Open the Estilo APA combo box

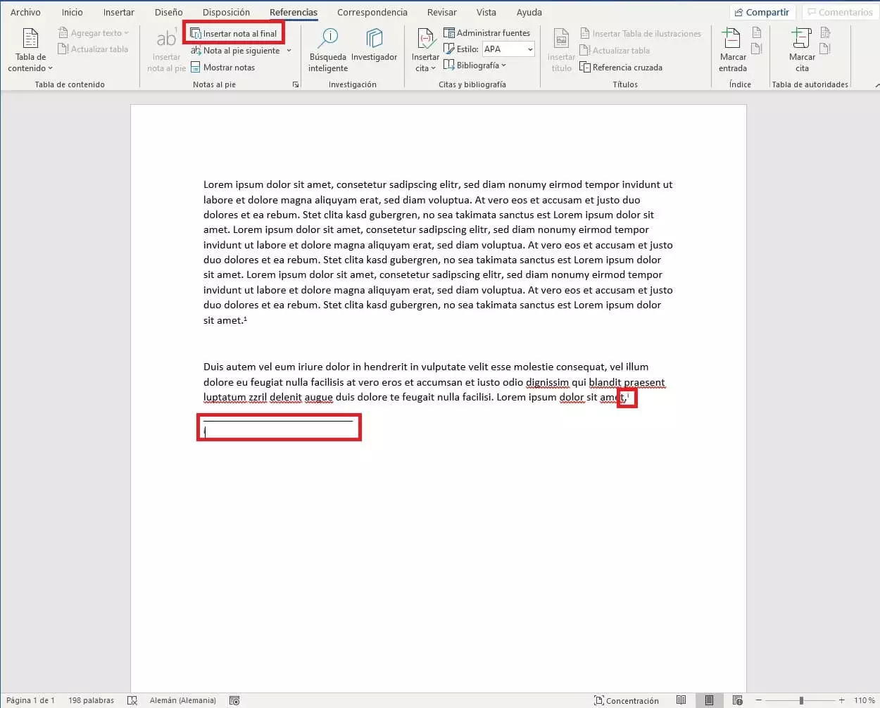pos(508,49)
